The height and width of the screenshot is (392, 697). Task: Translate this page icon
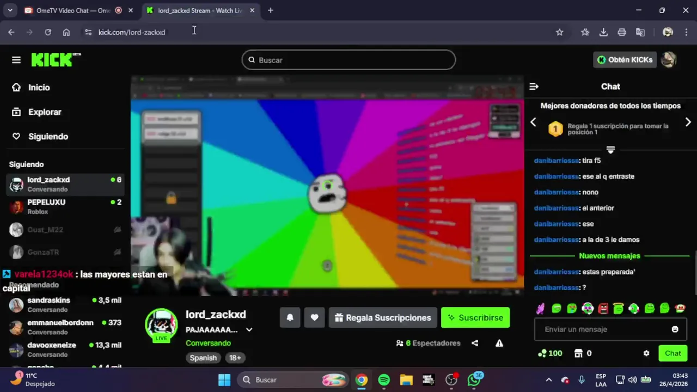(640, 32)
